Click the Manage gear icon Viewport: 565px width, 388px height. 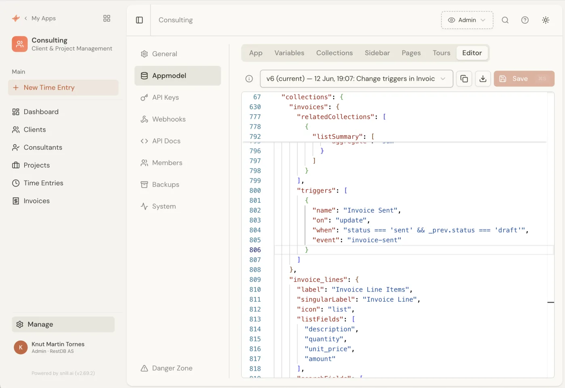click(x=20, y=324)
